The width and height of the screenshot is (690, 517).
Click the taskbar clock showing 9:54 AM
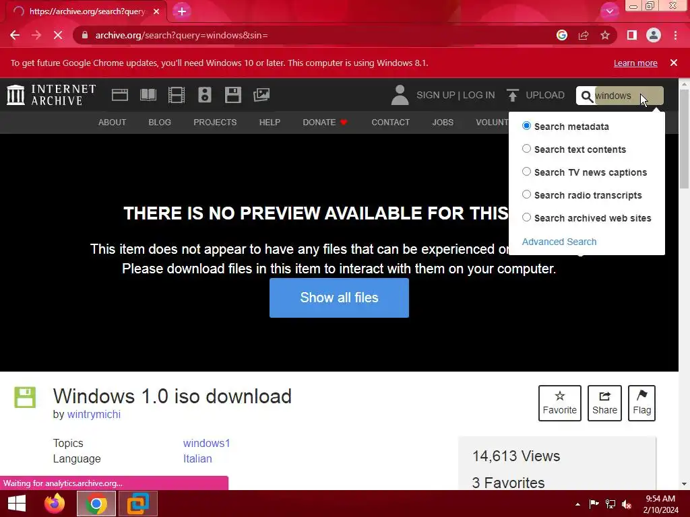click(x=660, y=504)
